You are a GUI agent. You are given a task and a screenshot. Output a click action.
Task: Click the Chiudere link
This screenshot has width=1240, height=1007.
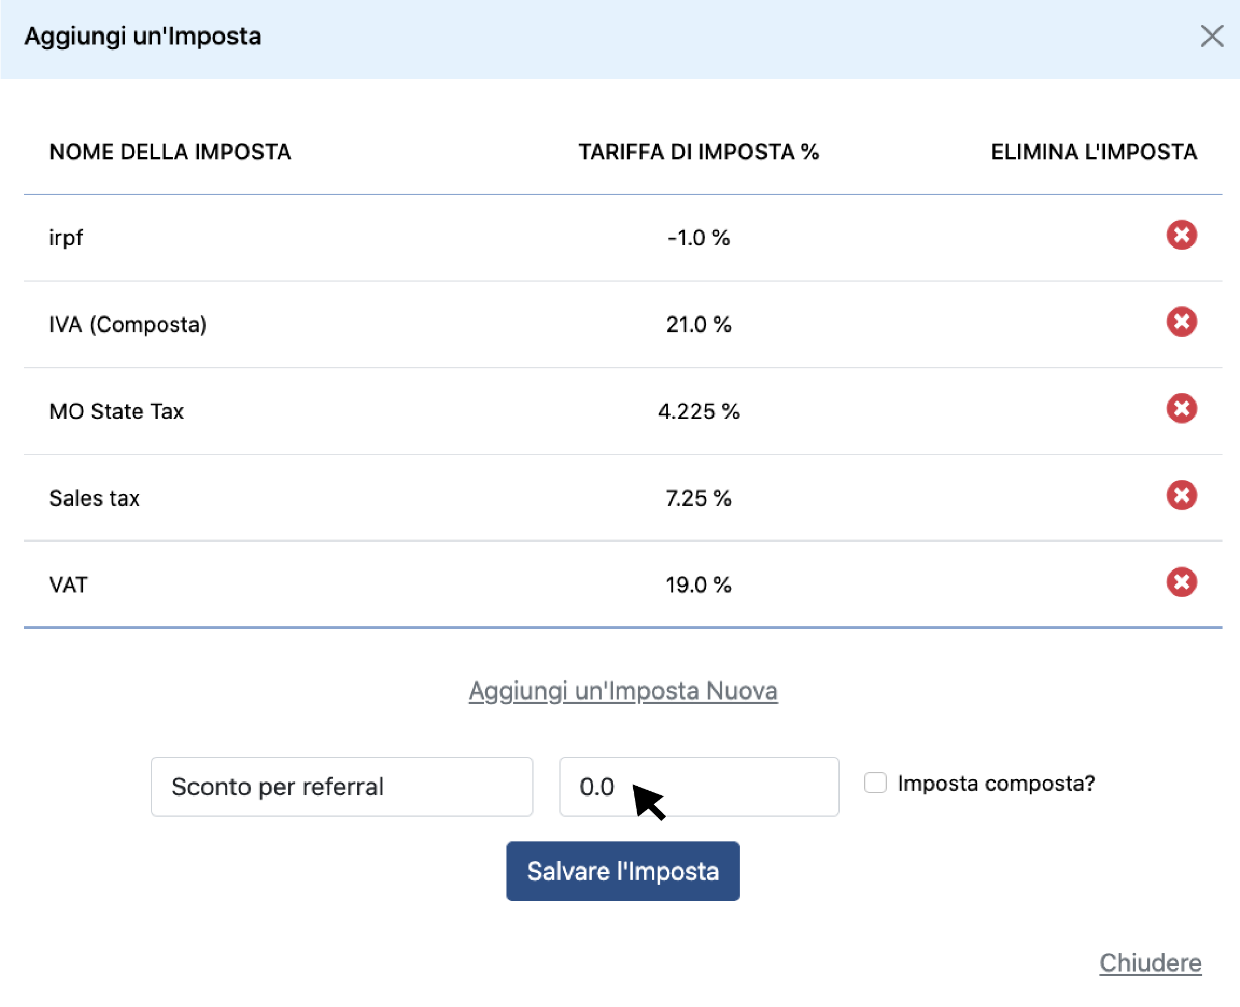(x=1150, y=963)
